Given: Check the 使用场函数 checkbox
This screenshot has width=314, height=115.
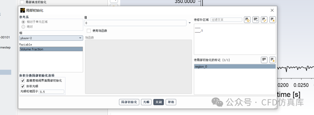Looking at the screenshot, I should [89, 31].
